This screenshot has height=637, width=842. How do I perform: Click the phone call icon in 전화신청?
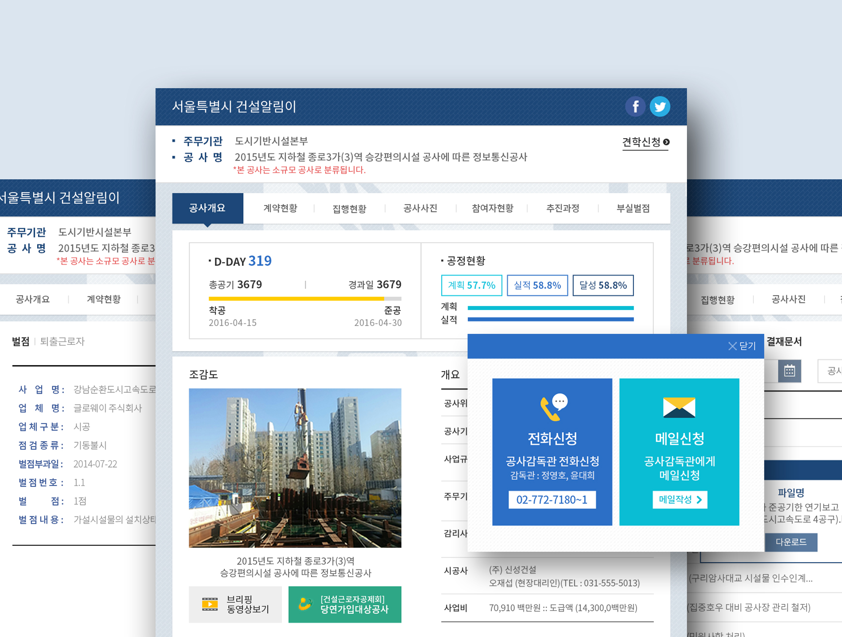(x=553, y=407)
